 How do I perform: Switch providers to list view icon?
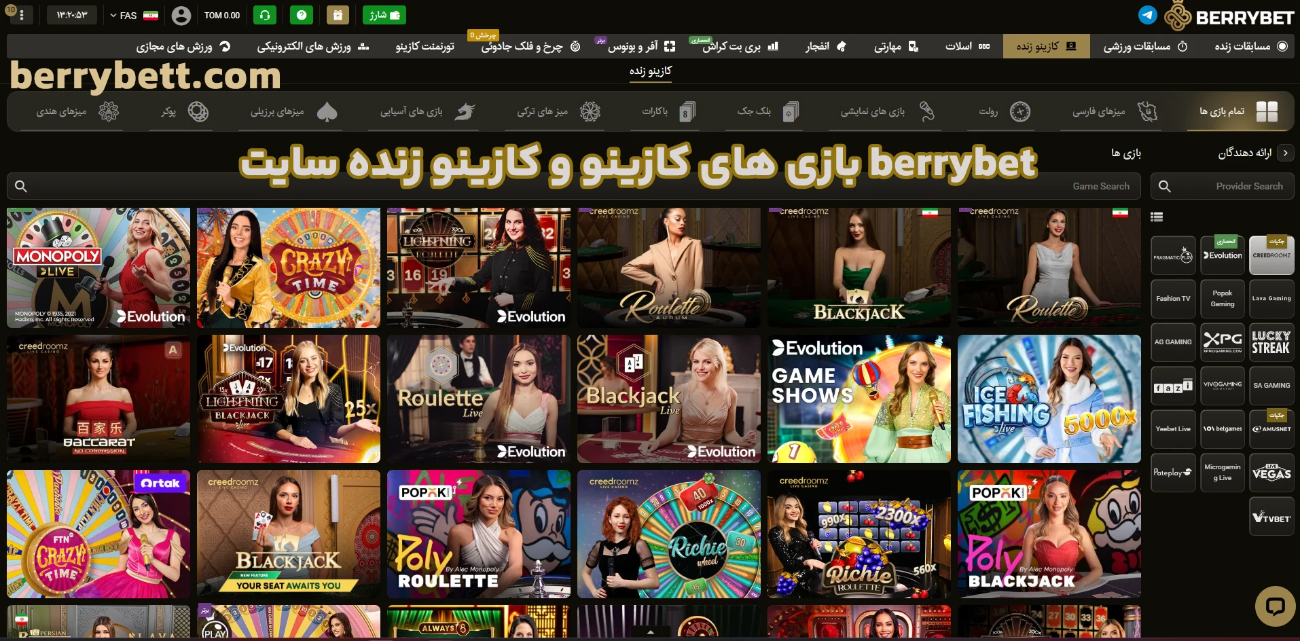pos(1157,217)
